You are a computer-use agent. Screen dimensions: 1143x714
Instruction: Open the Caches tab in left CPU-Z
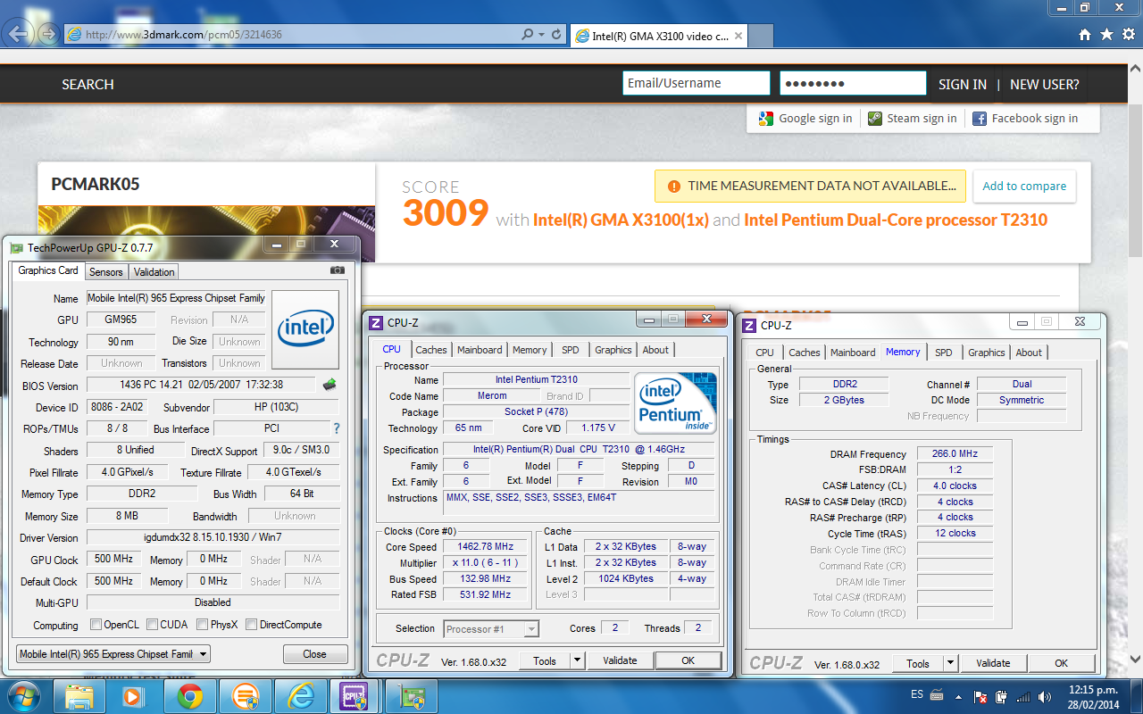(x=431, y=350)
